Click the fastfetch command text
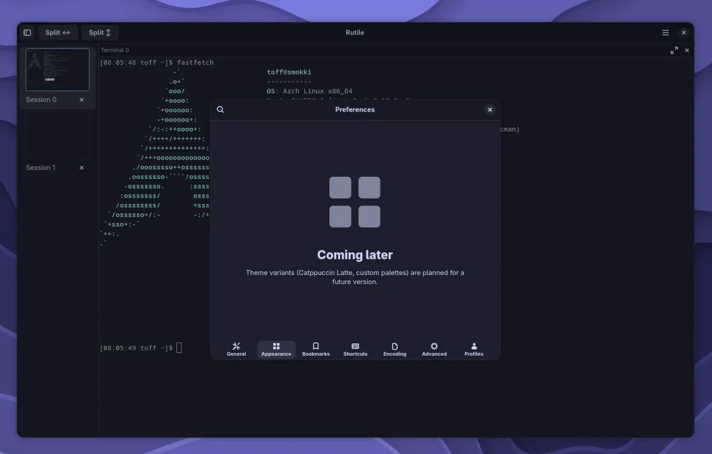The height and width of the screenshot is (454, 712). [195, 63]
